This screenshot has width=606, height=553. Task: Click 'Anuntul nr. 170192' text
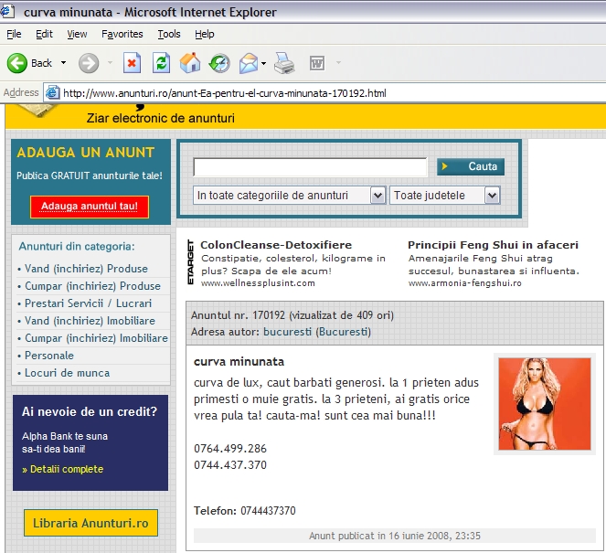coord(238,315)
